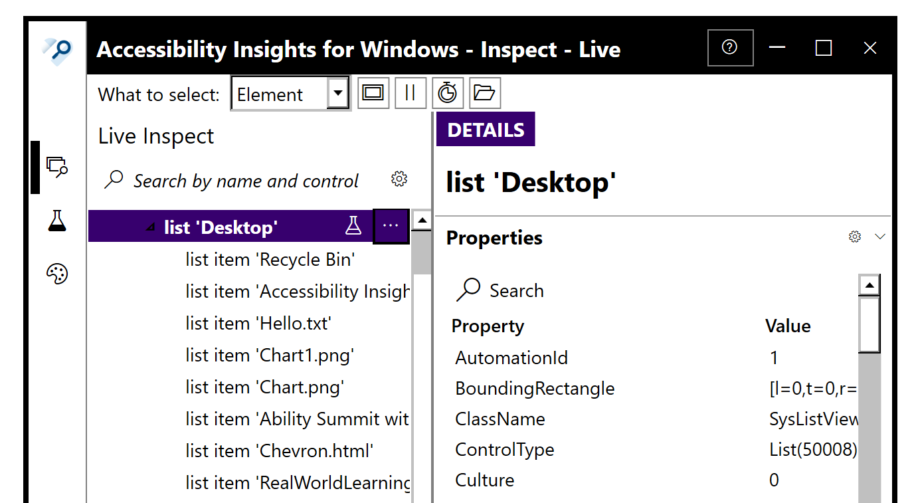This screenshot has height=503, width=914.
Task: Toggle the highlighter rectangle toolbar button
Action: (373, 93)
